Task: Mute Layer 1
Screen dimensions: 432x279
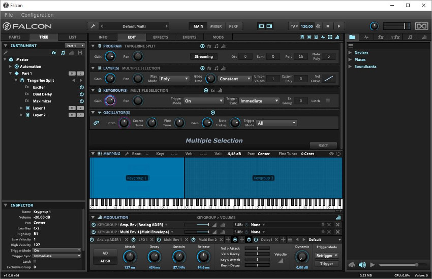Action: coord(72,108)
